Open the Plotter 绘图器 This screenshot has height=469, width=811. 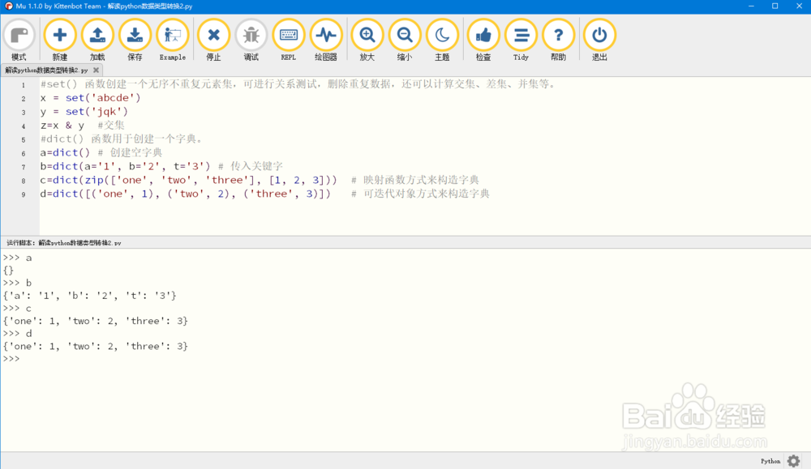(x=325, y=38)
